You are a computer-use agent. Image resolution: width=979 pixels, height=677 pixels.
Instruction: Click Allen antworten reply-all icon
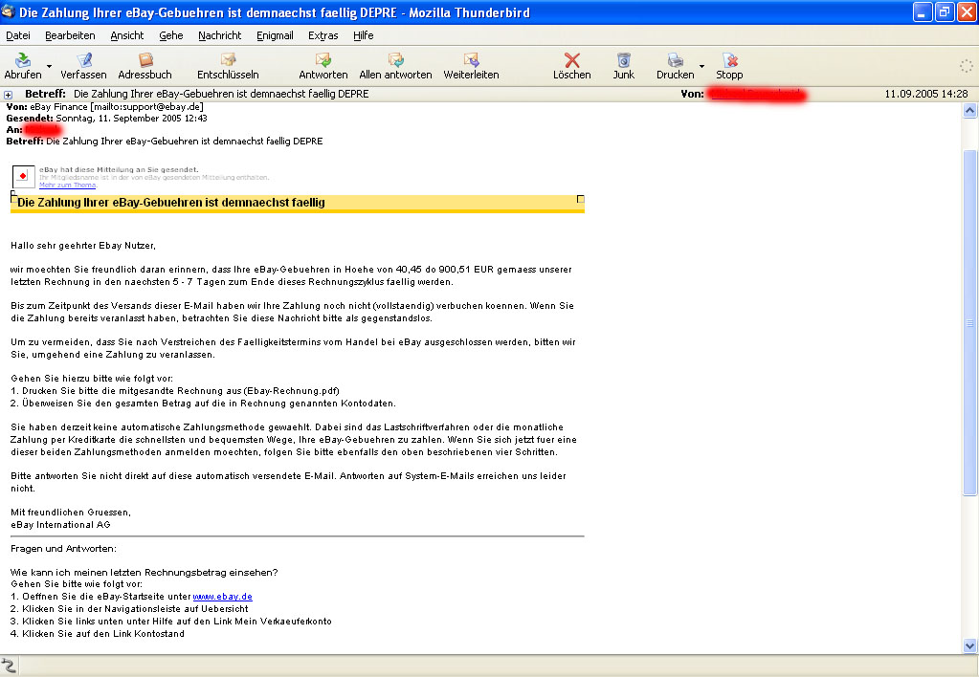[396, 60]
